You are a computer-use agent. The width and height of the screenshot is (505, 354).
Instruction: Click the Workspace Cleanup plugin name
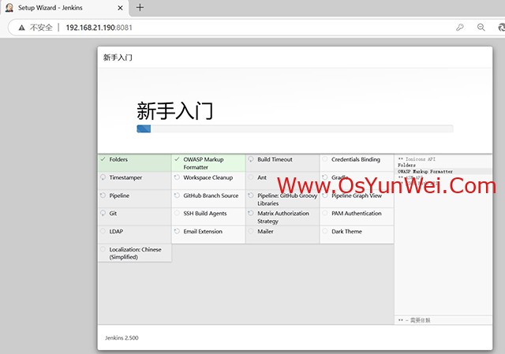click(208, 177)
